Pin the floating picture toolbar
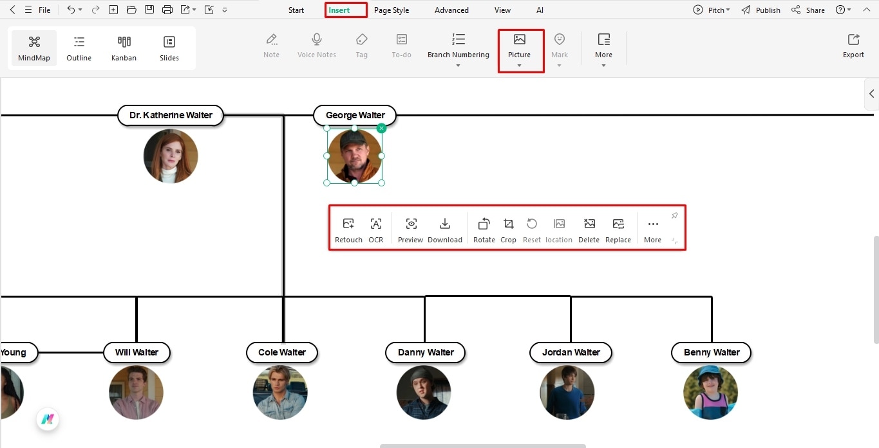Image resolution: width=879 pixels, height=448 pixels. 674,215
